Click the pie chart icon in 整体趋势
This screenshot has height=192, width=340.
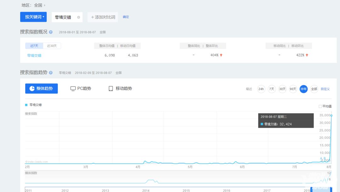point(32,88)
